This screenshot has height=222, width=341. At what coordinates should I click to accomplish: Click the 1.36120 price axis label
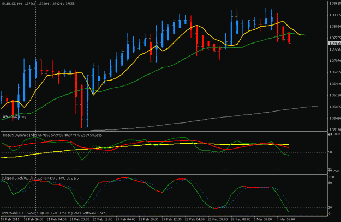335,95
